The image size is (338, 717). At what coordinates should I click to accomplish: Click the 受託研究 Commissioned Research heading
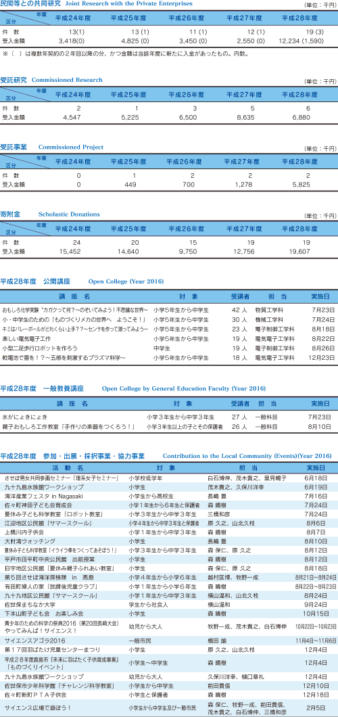[x=51, y=80]
